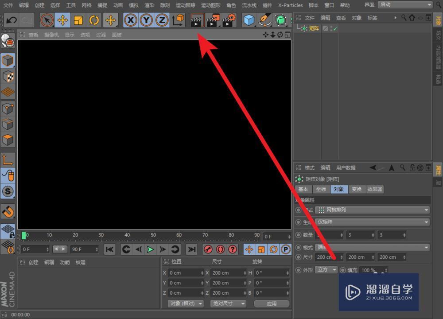The height and width of the screenshot is (319, 443).
Task: Add a Cube primitive object
Action: coord(249,20)
